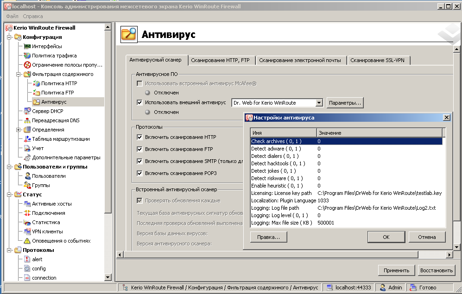
Task: Click the Политика FTP icon
Action: [x=37, y=93]
